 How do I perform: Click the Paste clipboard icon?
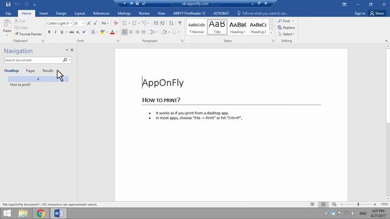pyautogui.click(x=7, y=24)
